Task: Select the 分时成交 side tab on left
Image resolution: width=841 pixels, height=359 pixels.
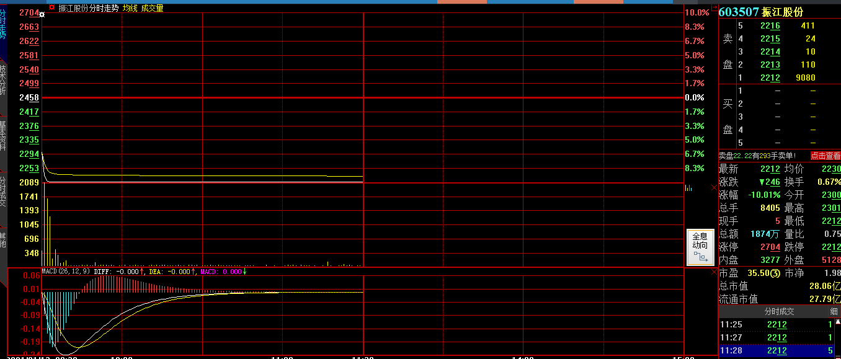Action: tap(3, 191)
